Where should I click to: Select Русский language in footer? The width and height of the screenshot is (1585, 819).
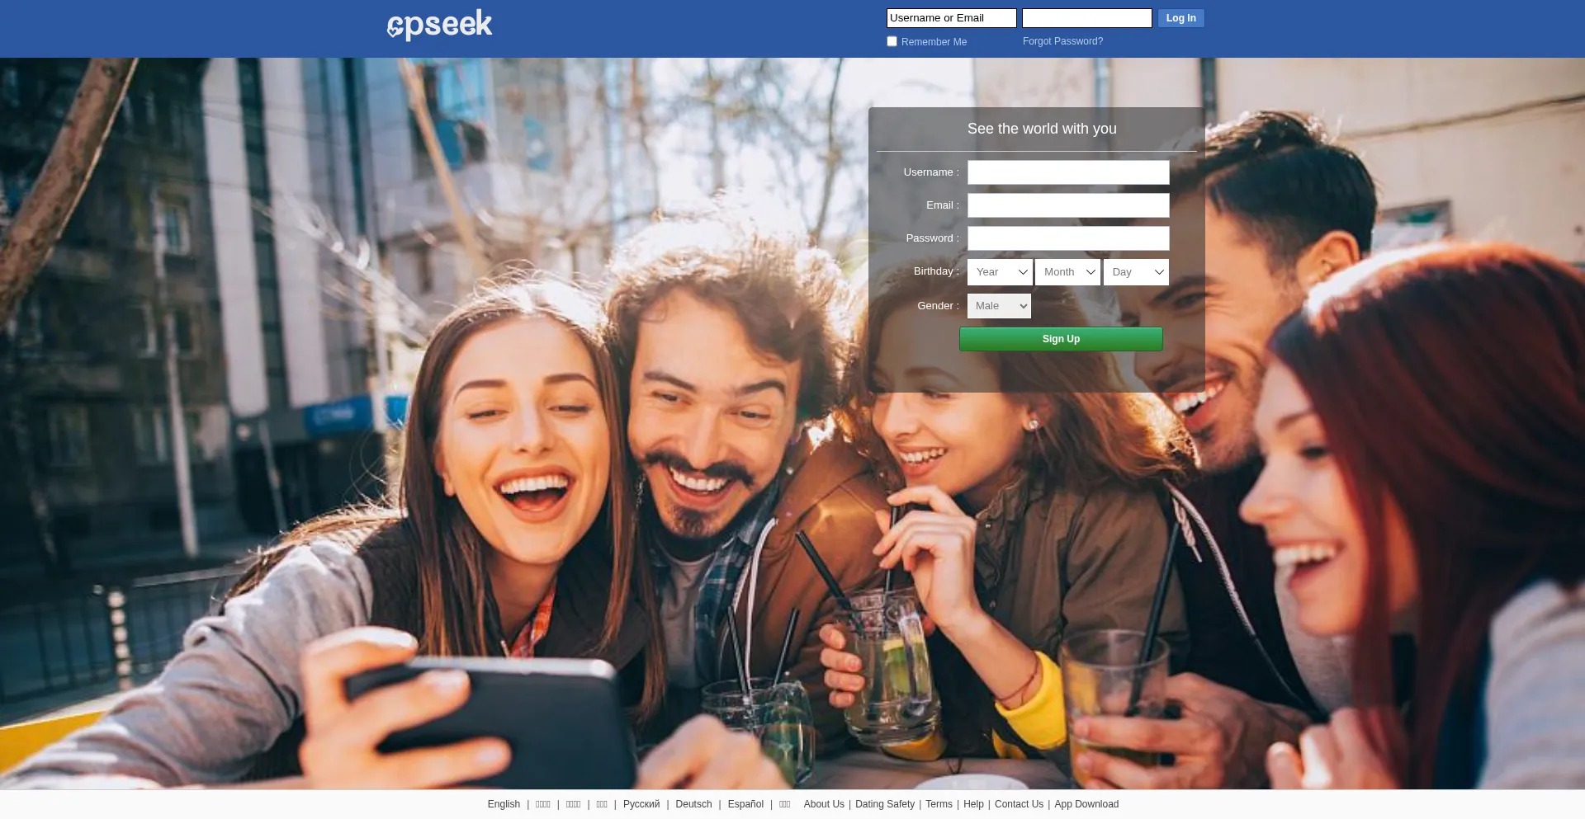(641, 804)
